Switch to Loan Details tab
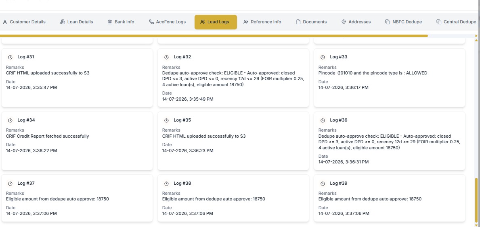Screen dimensions: 480x227 click(x=77, y=22)
